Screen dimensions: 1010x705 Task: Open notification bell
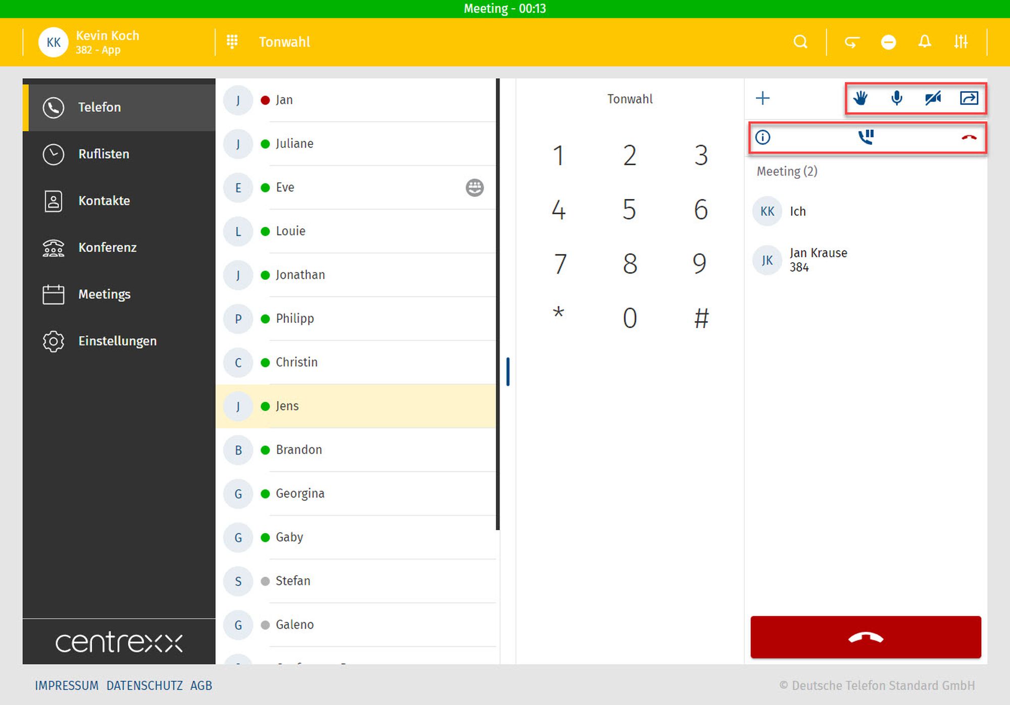point(924,42)
